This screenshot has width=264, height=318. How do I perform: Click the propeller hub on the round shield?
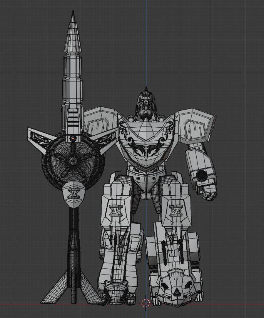point(72,161)
